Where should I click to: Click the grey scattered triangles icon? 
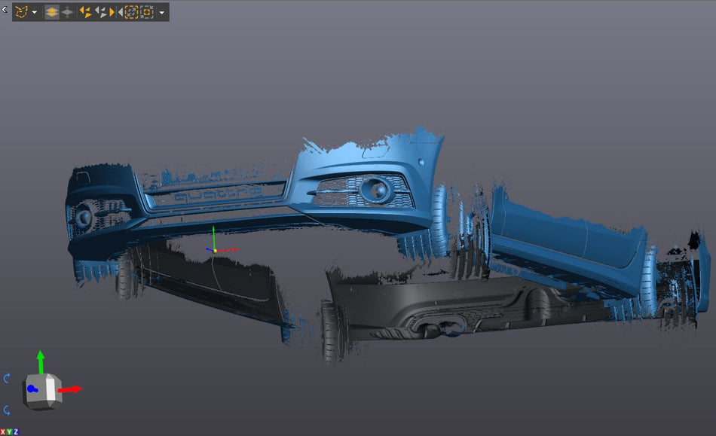coord(99,12)
